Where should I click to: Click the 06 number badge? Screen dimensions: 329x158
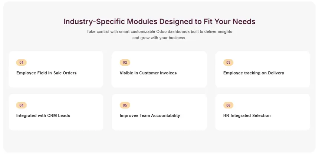click(228, 105)
